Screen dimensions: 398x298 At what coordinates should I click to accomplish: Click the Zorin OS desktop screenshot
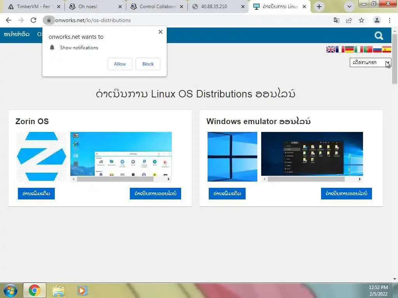[x=121, y=154]
